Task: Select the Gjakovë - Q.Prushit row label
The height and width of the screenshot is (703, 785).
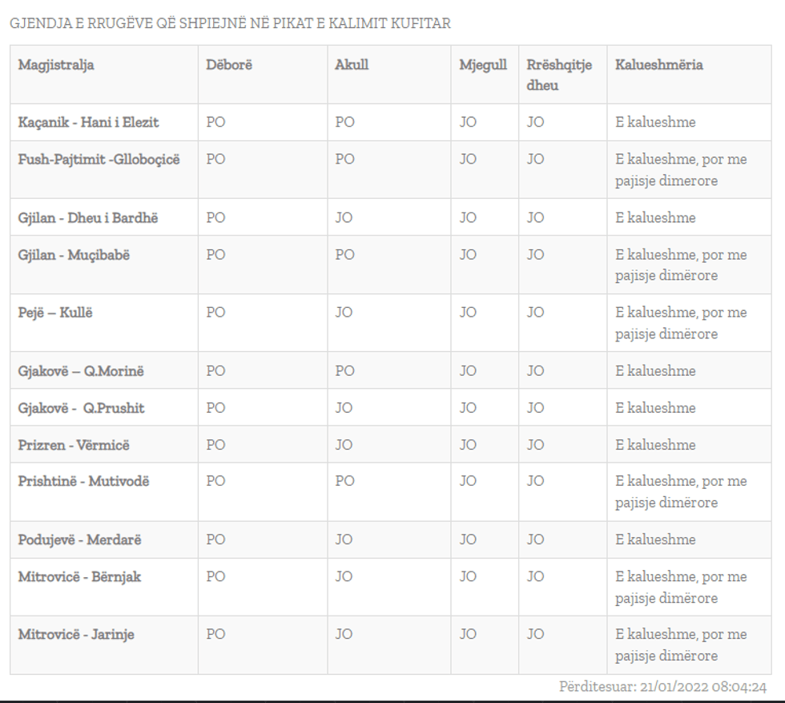Action: point(81,408)
